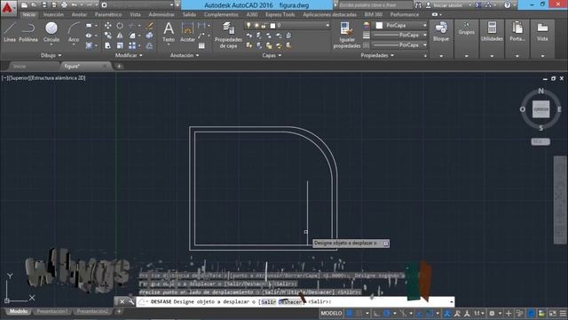Click the Desplazar (move) tool icon
This screenshot has width=568, height=320.
coord(108,26)
